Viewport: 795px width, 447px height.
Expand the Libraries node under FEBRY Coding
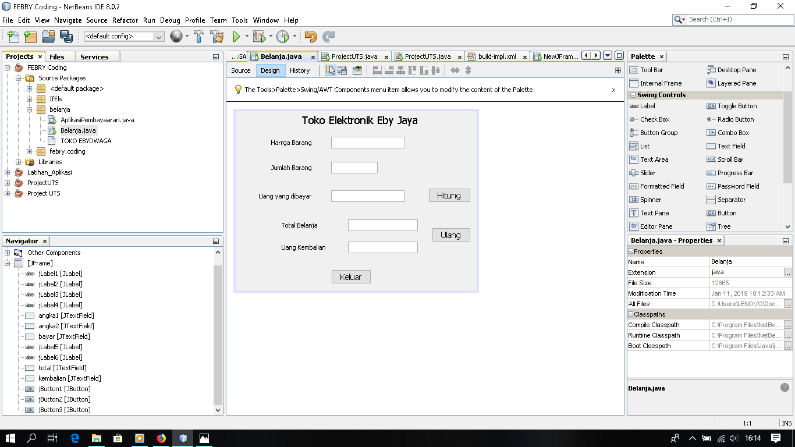pos(17,162)
